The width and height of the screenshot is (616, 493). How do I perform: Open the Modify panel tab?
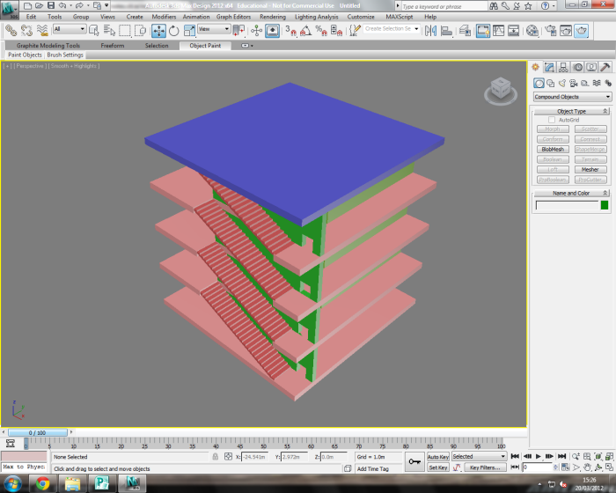(549, 67)
